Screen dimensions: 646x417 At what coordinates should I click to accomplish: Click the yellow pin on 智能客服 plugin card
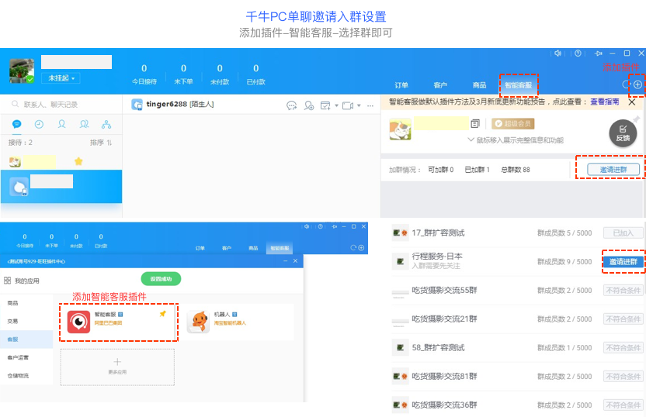pos(163,314)
